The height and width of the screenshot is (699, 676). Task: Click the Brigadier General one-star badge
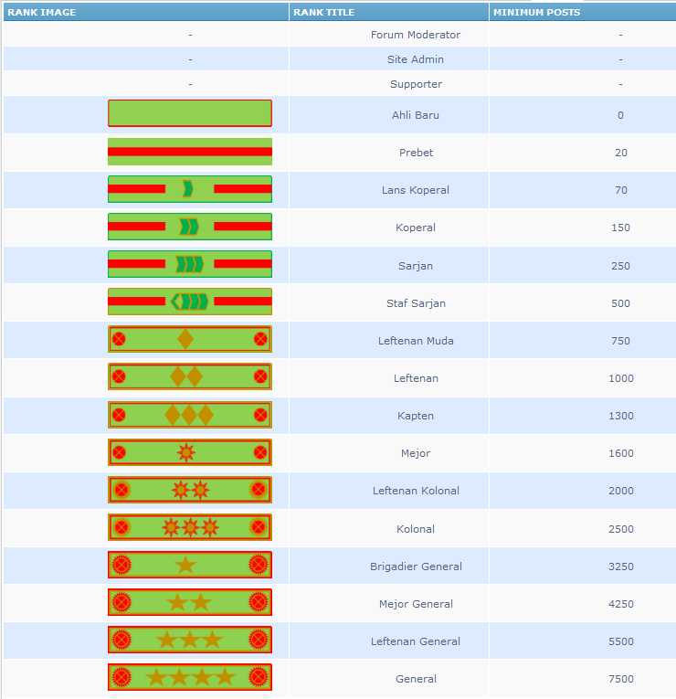190,565
